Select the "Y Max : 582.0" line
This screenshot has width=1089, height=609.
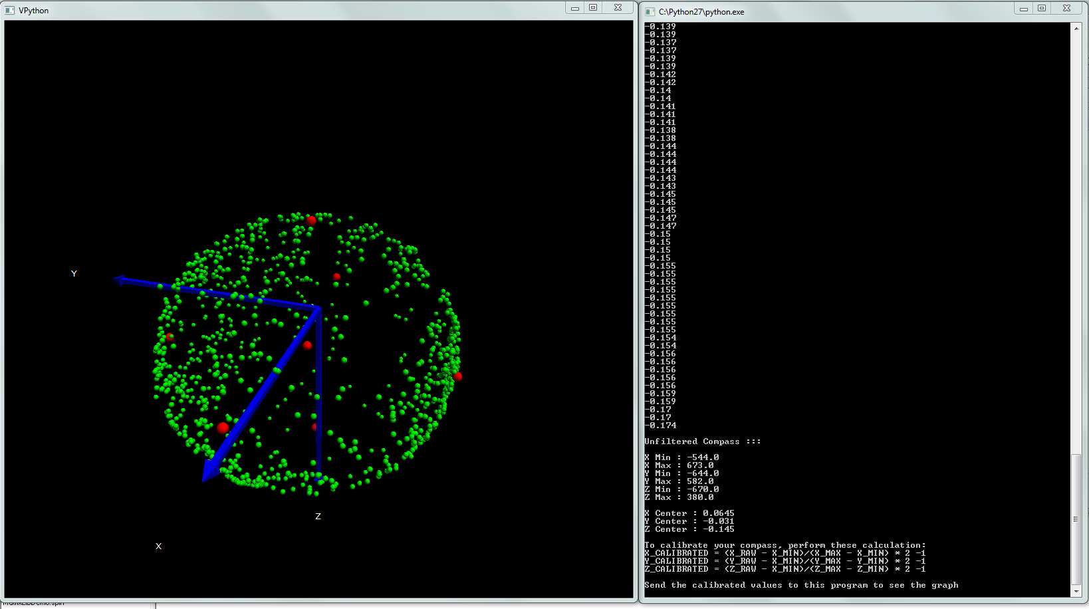pyautogui.click(x=679, y=481)
